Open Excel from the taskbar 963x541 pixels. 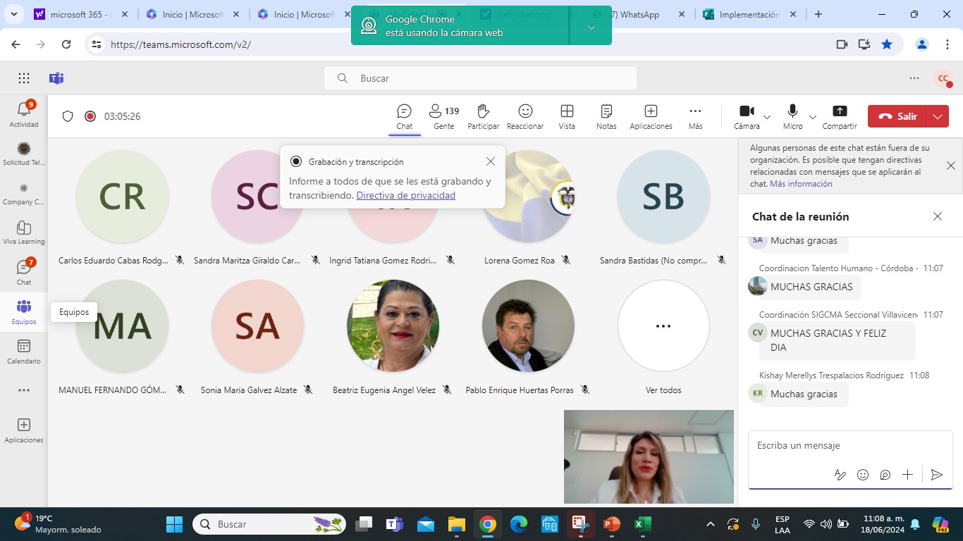point(642,524)
